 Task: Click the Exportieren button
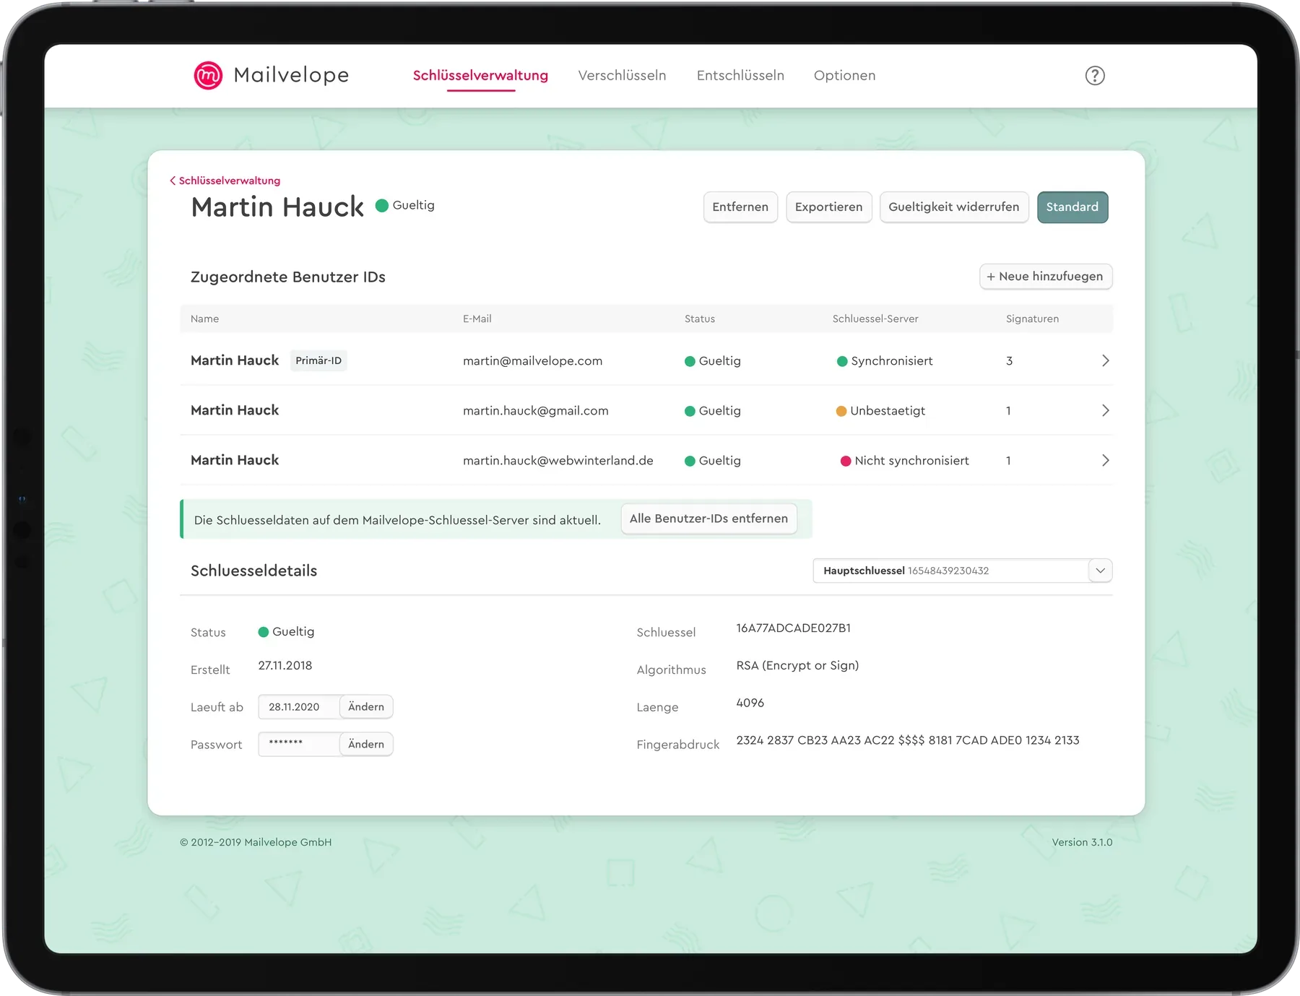(x=828, y=207)
